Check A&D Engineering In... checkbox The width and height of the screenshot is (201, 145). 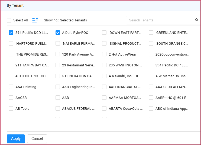pyautogui.click(x=58, y=87)
